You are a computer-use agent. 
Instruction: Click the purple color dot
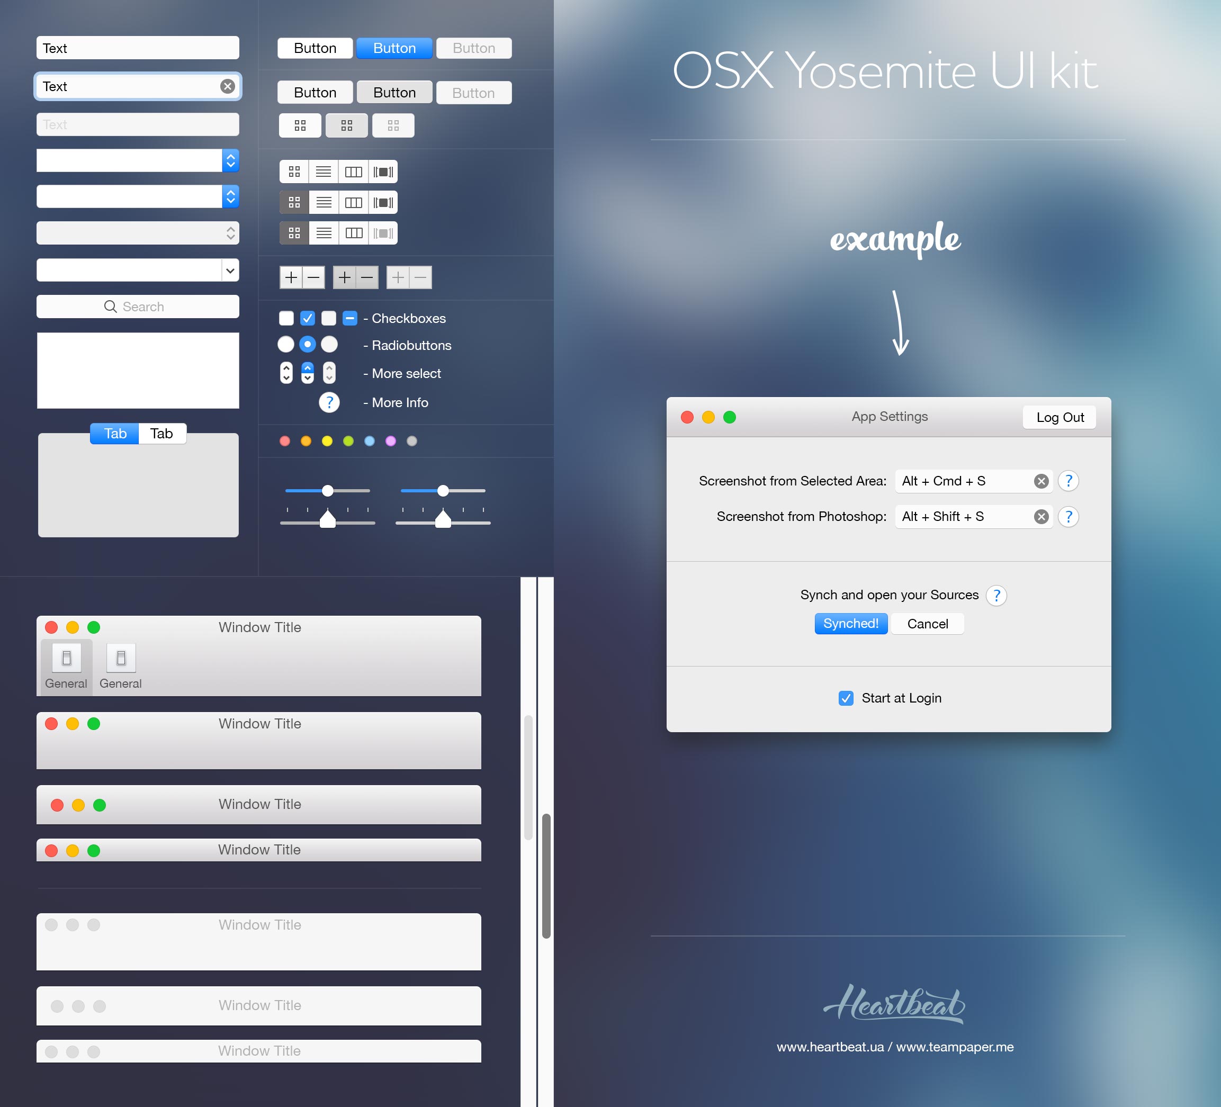tap(391, 441)
